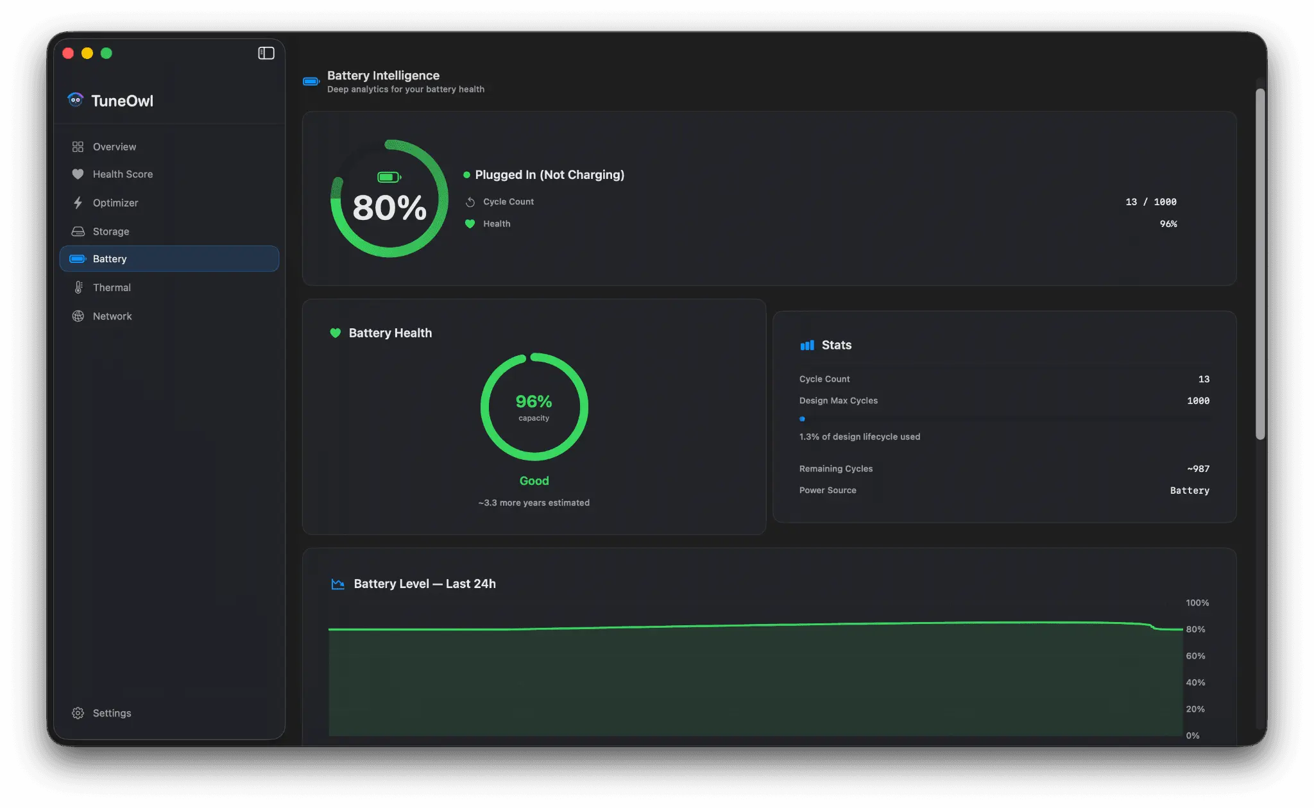Click the 'Plugged In (Not Charging)' status
Viewport: 1314px width, 808px height.
click(x=549, y=174)
